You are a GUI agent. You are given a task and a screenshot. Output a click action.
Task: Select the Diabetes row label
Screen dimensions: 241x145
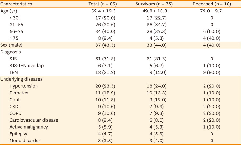(x=19, y=93)
